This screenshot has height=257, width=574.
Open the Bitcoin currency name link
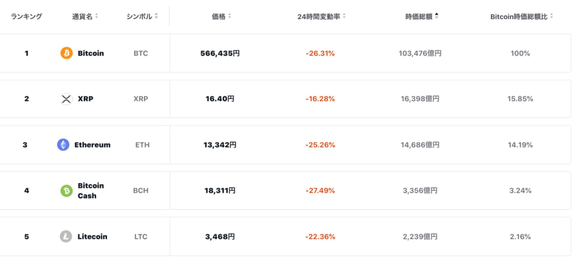[x=91, y=53]
